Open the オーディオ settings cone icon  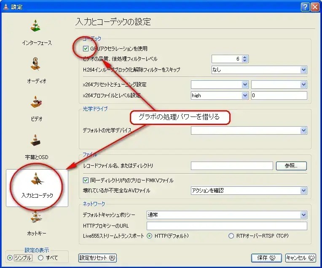point(36,64)
